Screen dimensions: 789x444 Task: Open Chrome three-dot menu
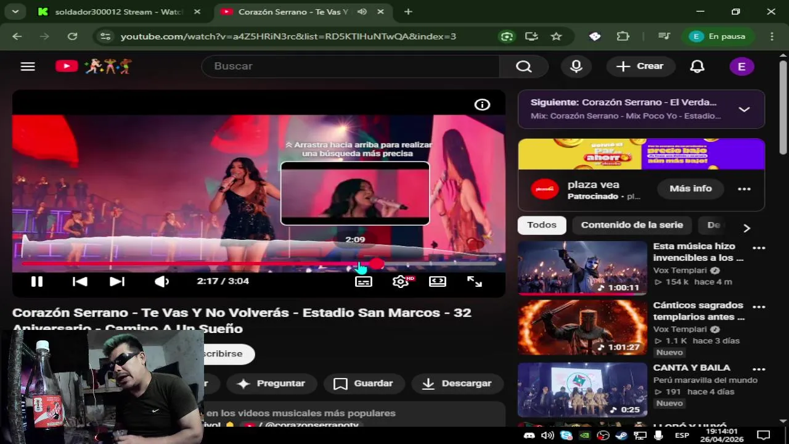pyautogui.click(x=772, y=36)
